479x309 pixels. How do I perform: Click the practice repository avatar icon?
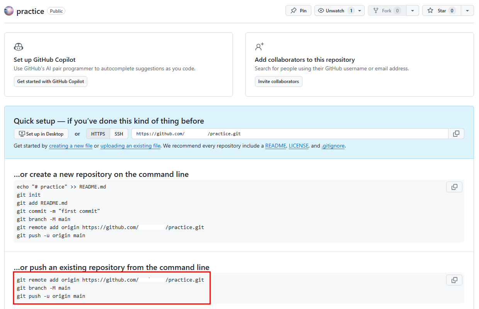click(x=8, y=11)
